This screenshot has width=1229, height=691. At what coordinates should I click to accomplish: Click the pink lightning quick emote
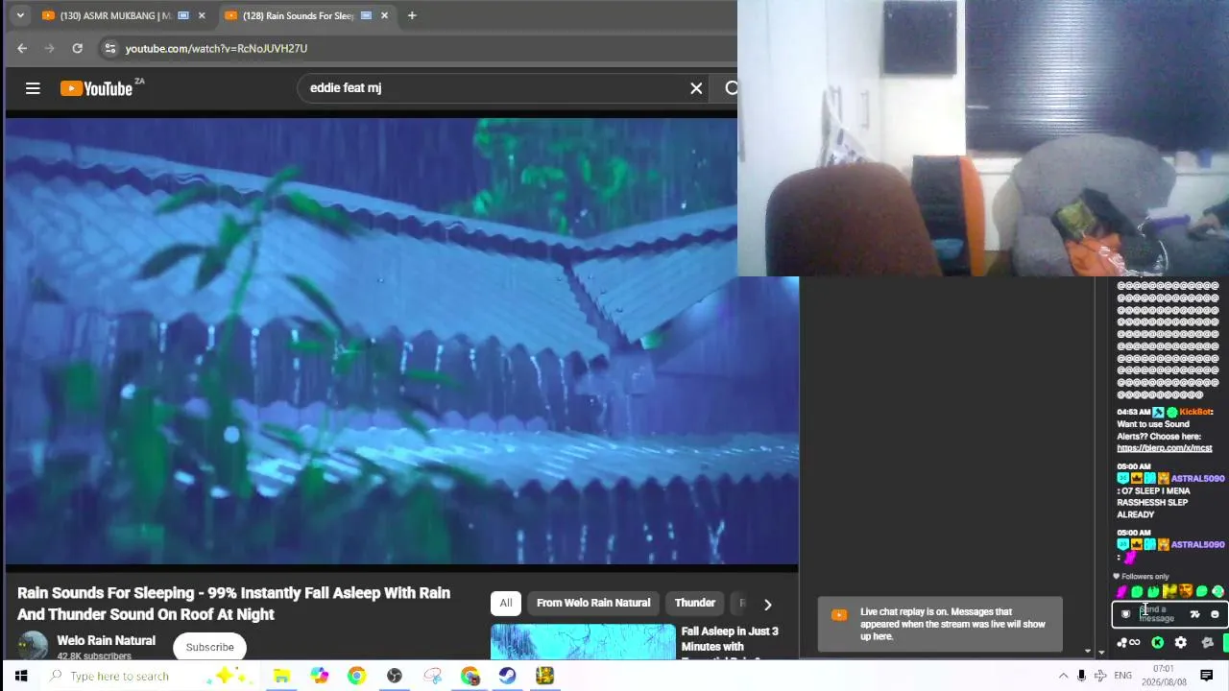click(x=1121, y=591)
